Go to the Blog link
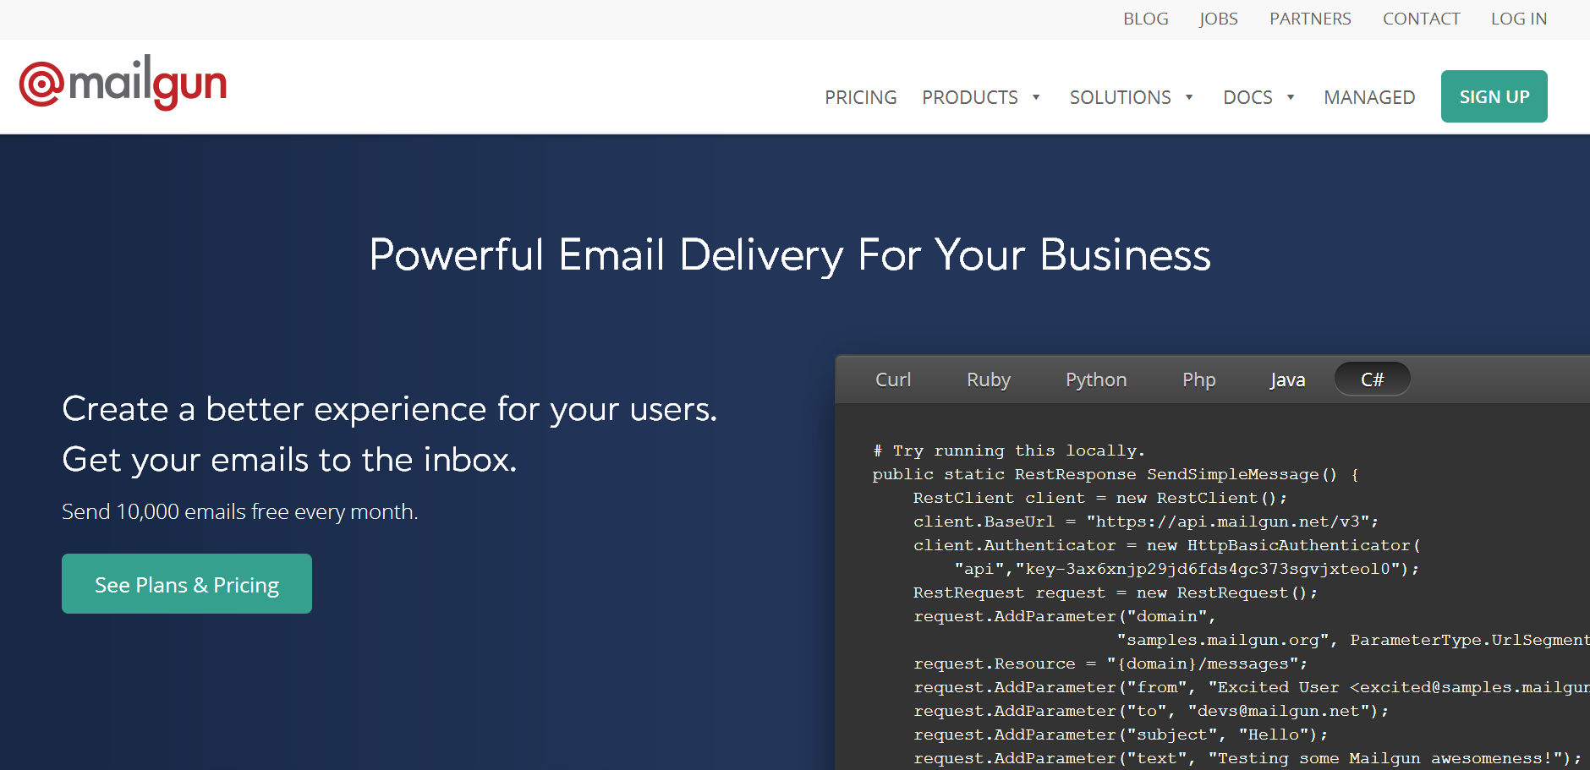 pos(1145,19)
